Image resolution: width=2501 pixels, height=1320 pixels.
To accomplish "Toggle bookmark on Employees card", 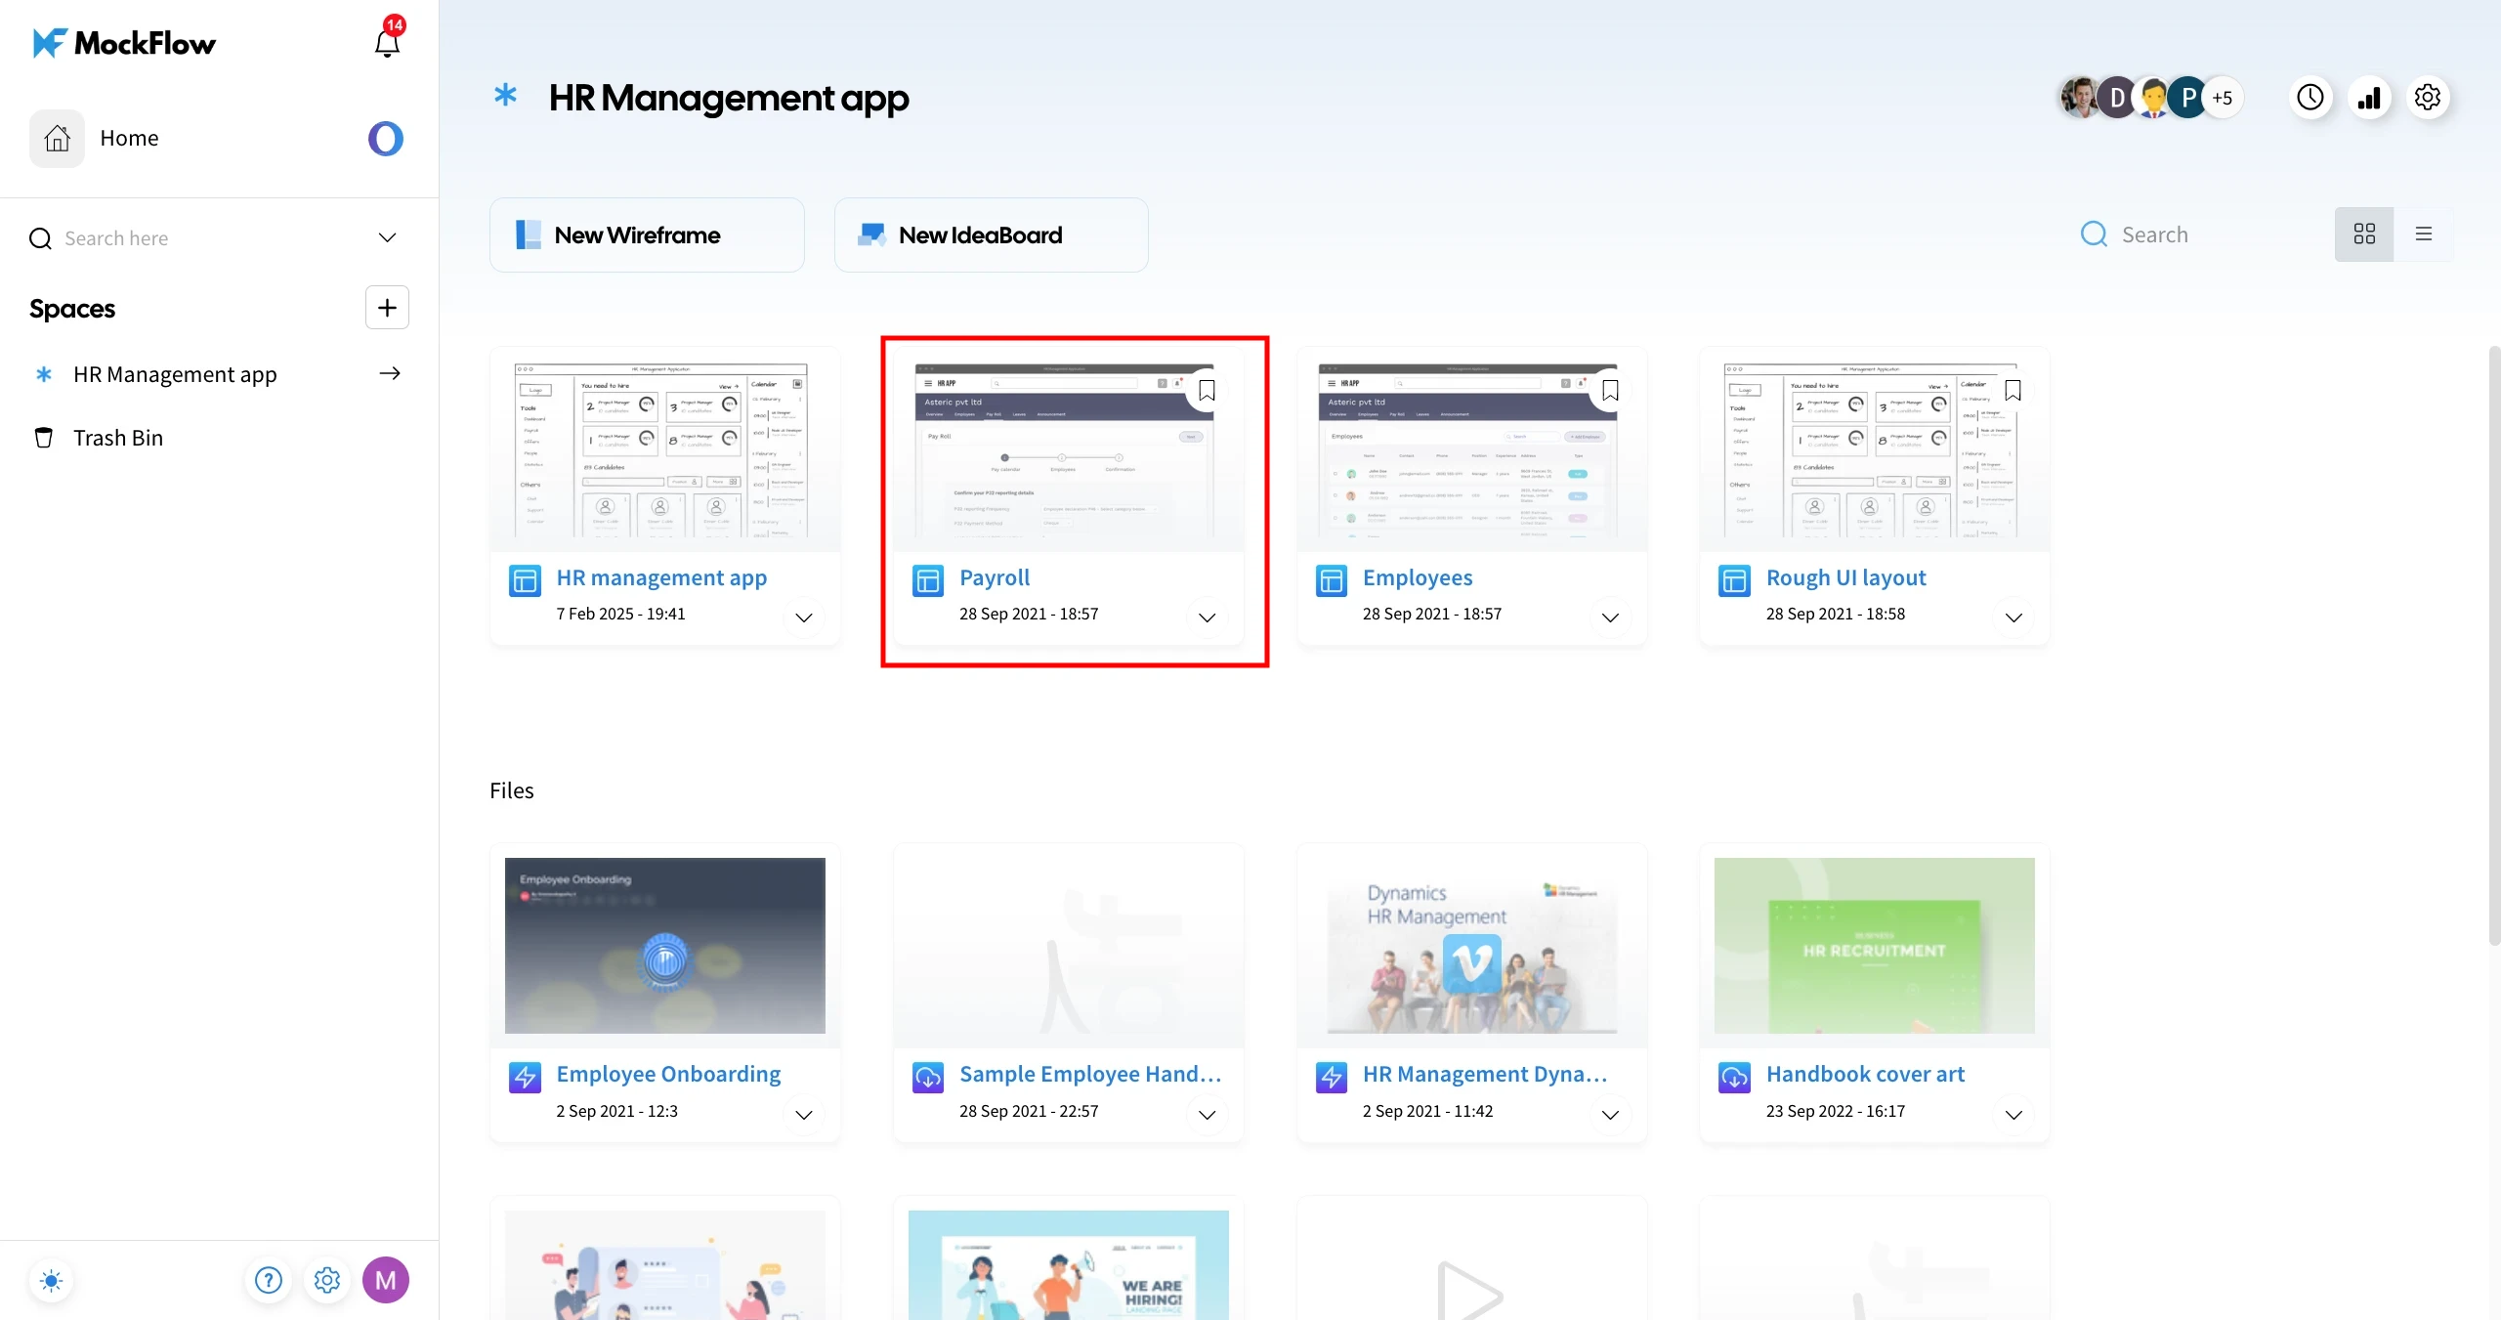I will [1610, 391].
